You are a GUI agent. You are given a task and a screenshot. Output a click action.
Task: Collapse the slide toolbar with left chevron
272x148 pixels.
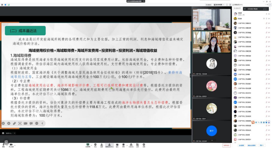[42, 123]
